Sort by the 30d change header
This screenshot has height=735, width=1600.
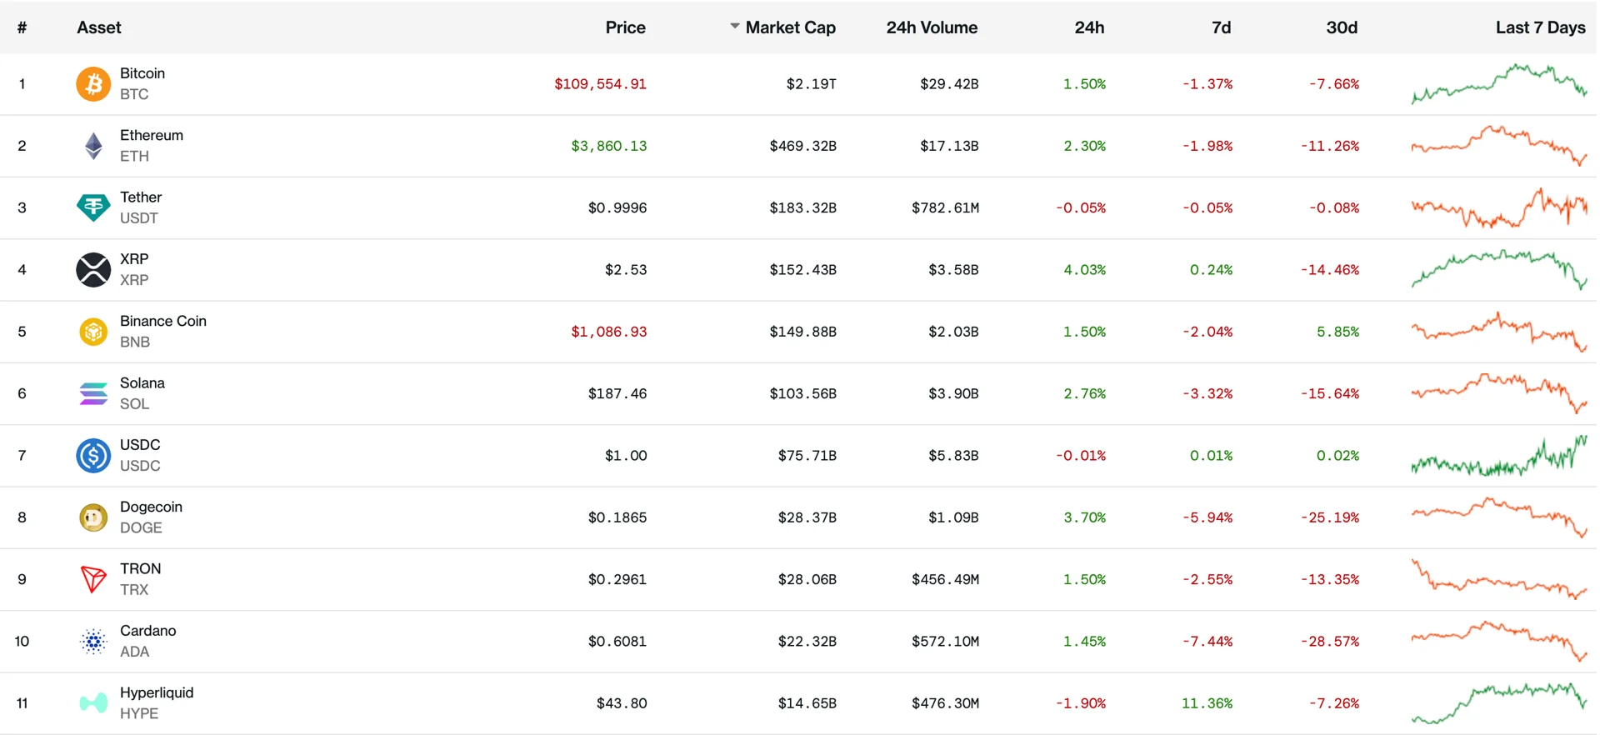coord(1341,27)
